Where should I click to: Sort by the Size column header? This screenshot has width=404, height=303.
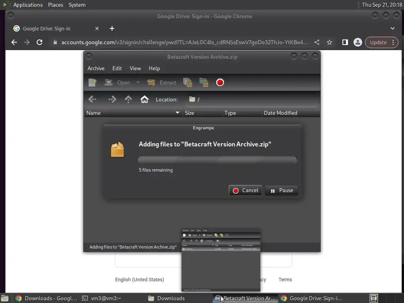[x=202, y=113]
